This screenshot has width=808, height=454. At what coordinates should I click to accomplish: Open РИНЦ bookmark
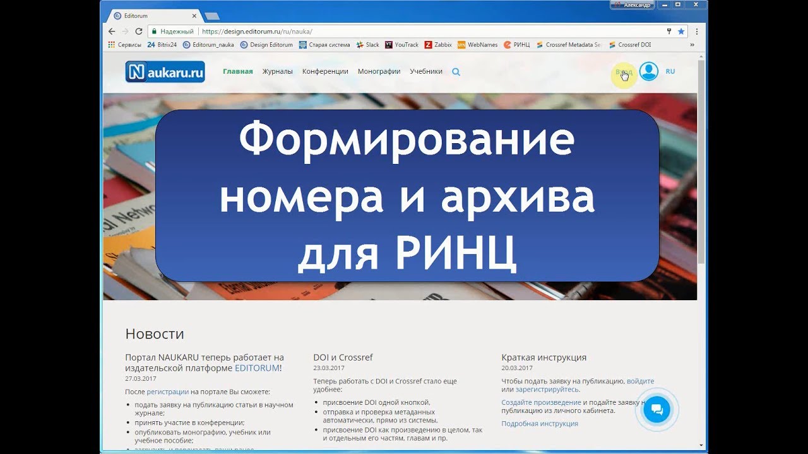pyautogui.click(x=516, y=45)
